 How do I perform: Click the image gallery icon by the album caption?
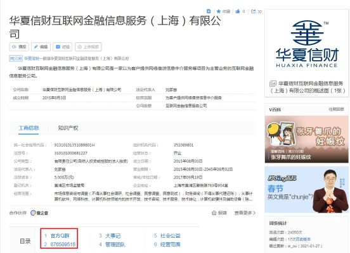pos(273,83)
